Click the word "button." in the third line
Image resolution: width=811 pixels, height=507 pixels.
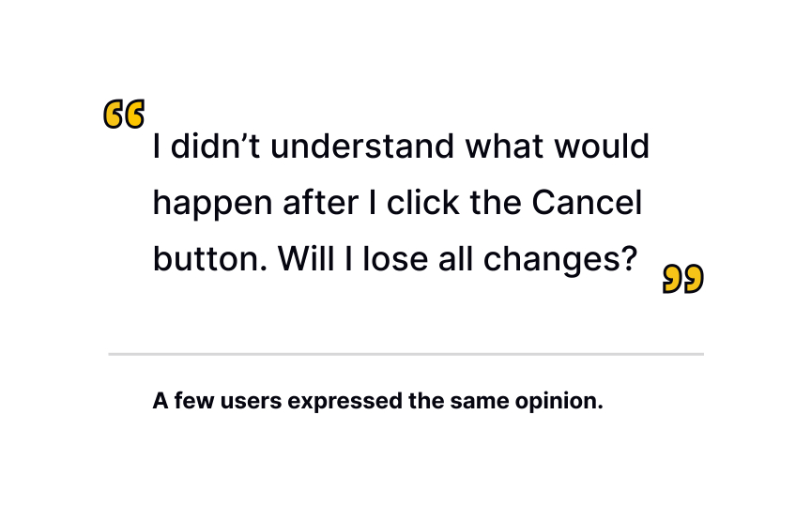click(210, 259)
